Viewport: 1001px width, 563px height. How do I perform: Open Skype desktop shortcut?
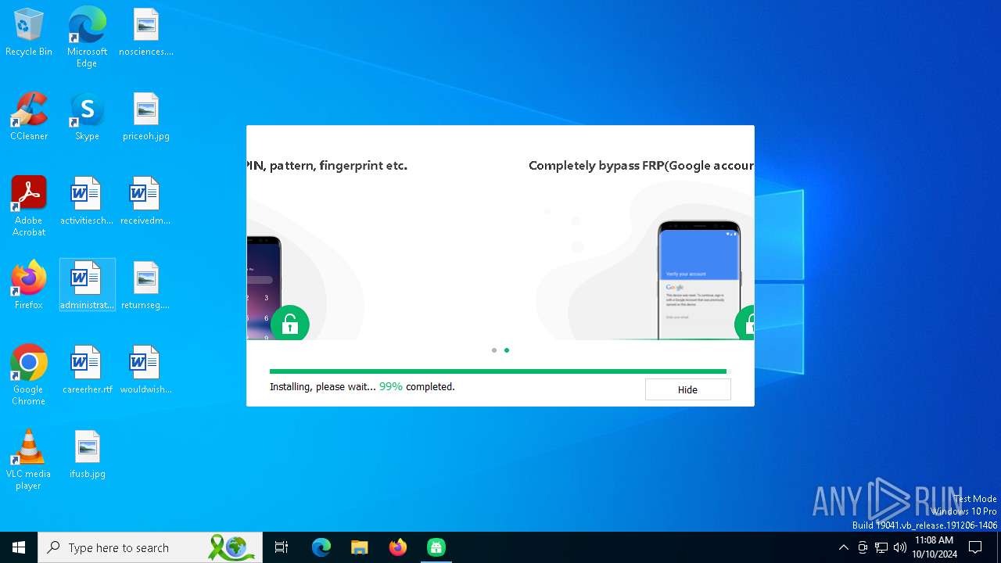tap(87, 117)
